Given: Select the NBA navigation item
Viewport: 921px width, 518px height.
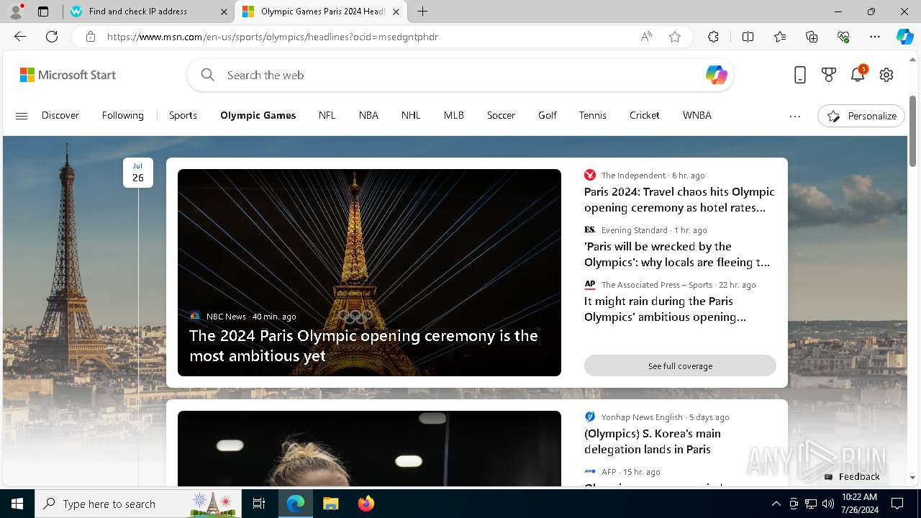Looking at the screenshot, I should [368, 115].
